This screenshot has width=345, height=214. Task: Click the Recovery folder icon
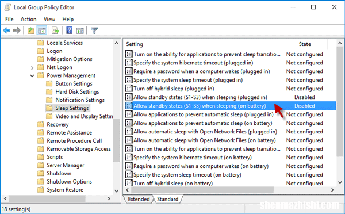40,124
